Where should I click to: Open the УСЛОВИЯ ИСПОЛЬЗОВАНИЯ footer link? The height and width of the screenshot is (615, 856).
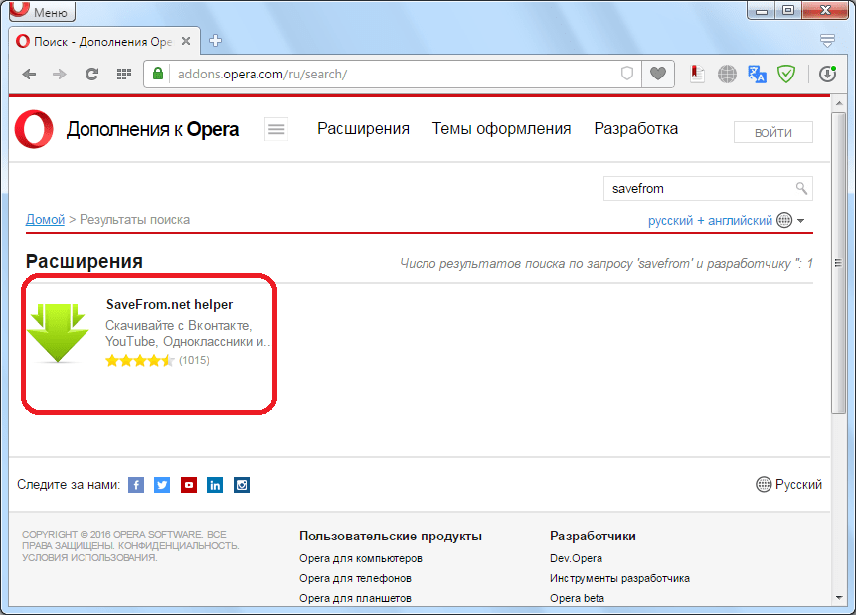pyautogui.click(x=89, y=557)
